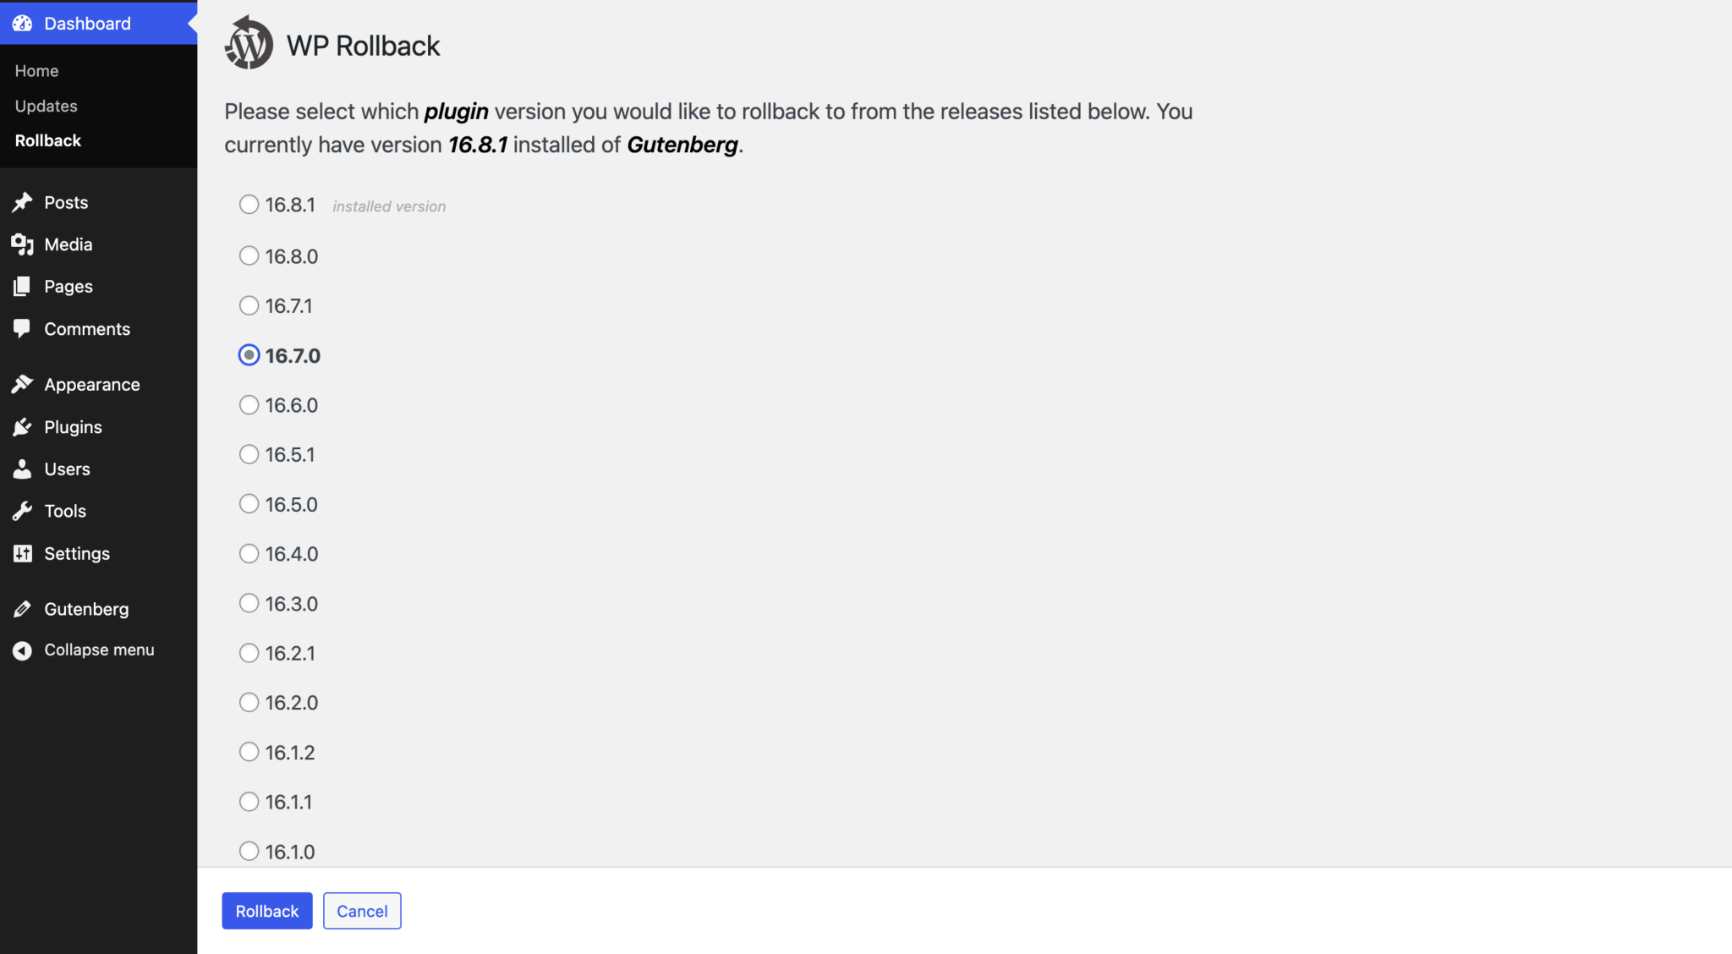Click the Users icon in sidebar
The height and width of the screenshot is (954, 1732).
23,469
